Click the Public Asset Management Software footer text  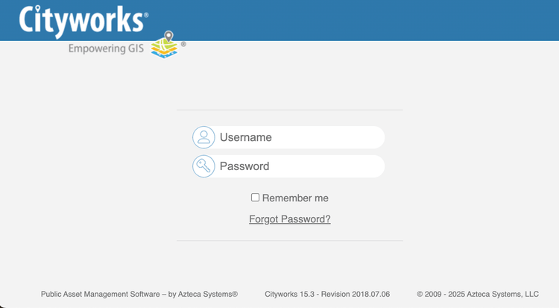coord(139,295)
